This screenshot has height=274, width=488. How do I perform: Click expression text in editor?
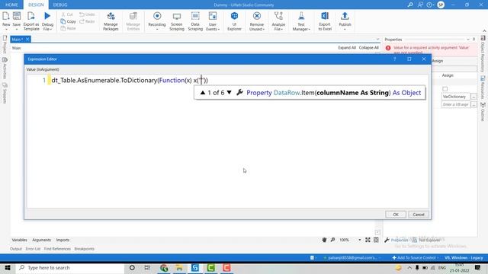coord(130,81)
